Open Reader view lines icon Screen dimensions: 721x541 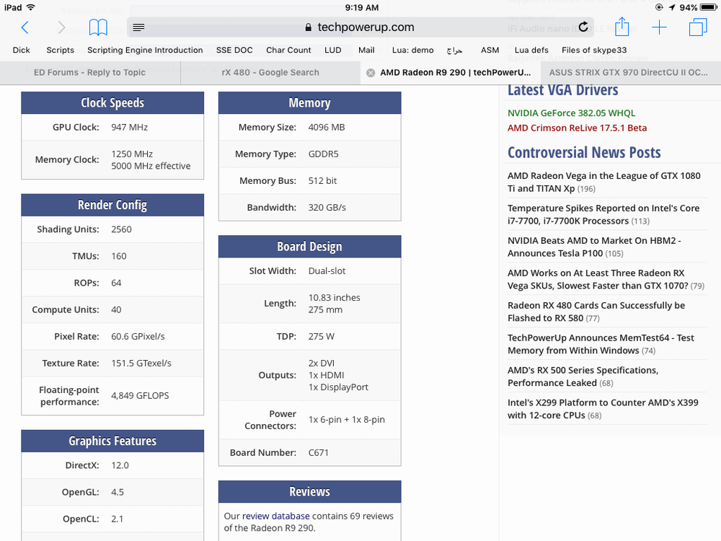click(138, 27)
